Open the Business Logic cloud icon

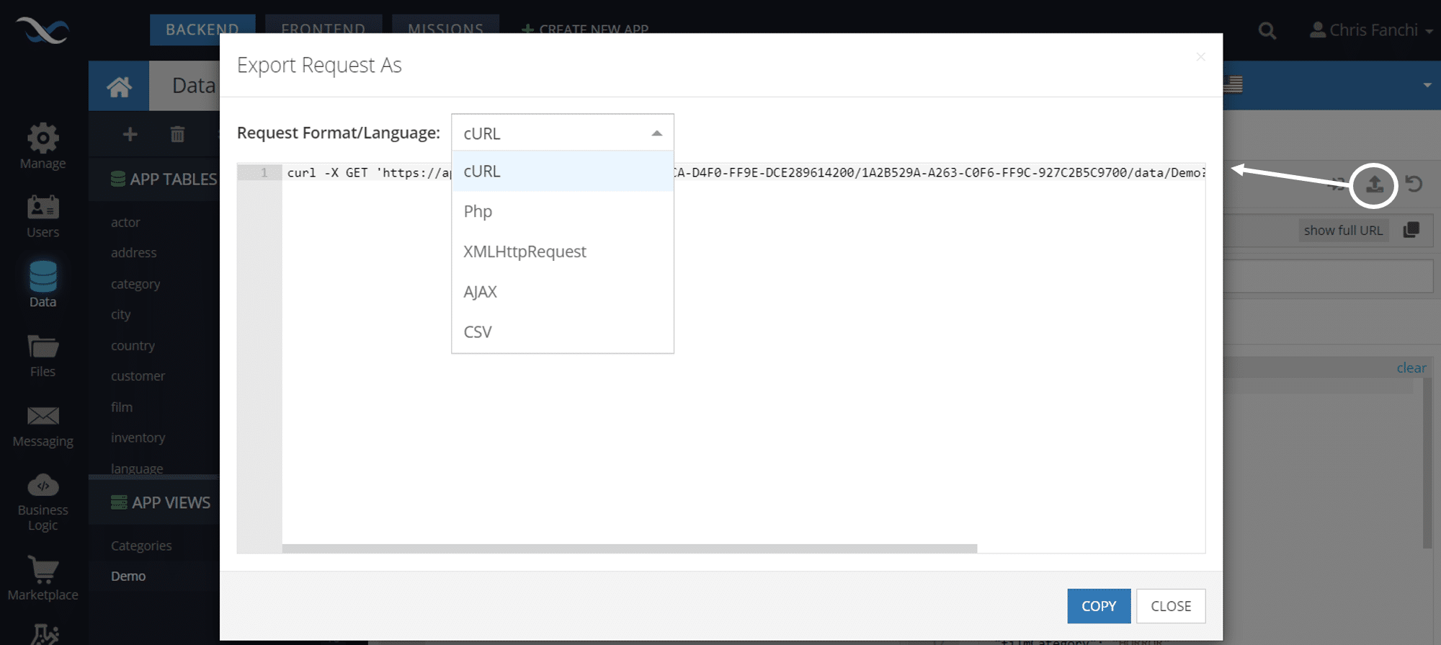(43, 486)
